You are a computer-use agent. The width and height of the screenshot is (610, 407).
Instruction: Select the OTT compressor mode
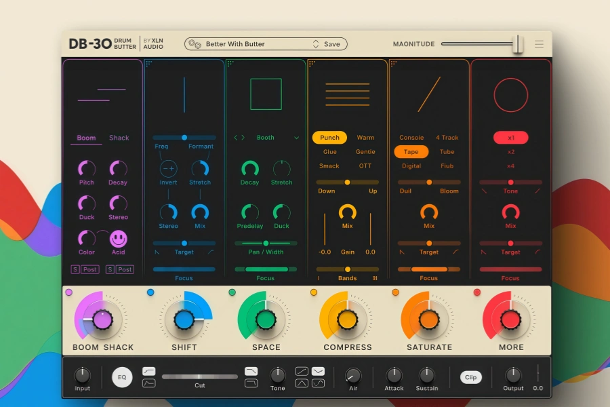click(365, 166)
